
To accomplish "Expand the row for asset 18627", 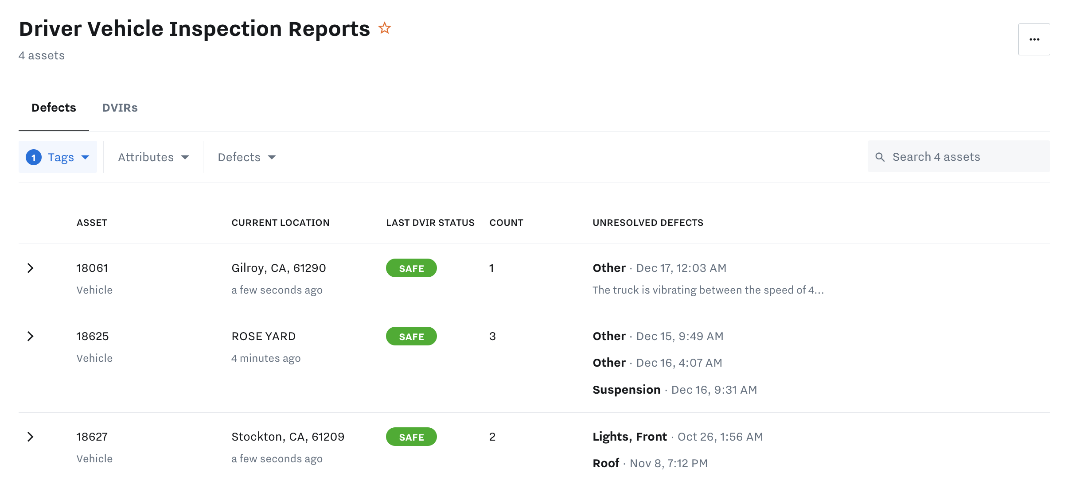I will pyautogui.click(x=30, y=437).
